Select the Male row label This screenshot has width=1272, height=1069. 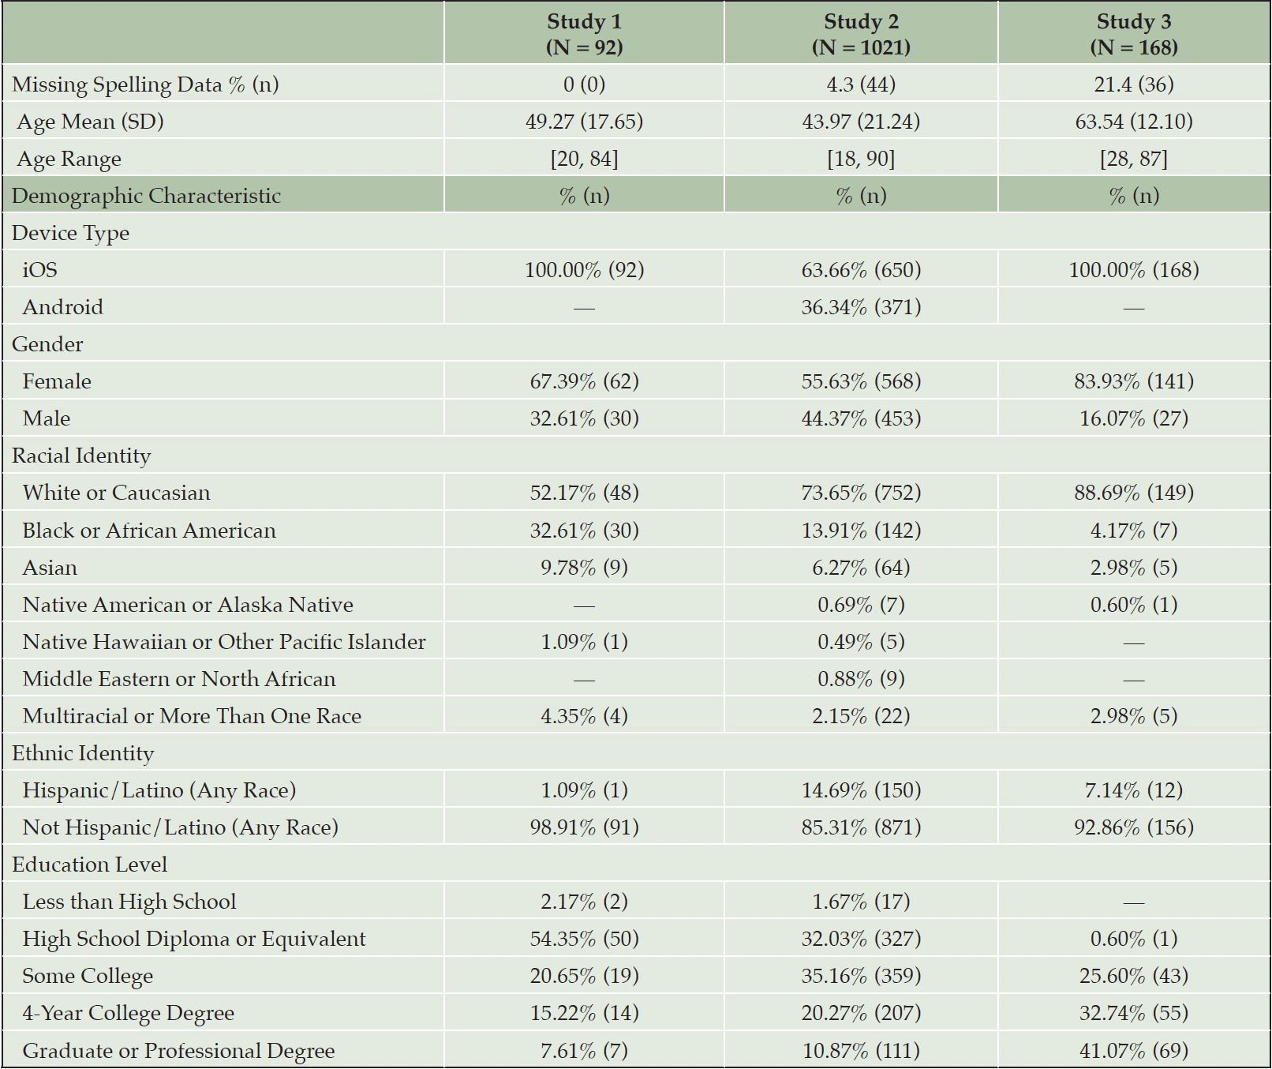point(46,418)
